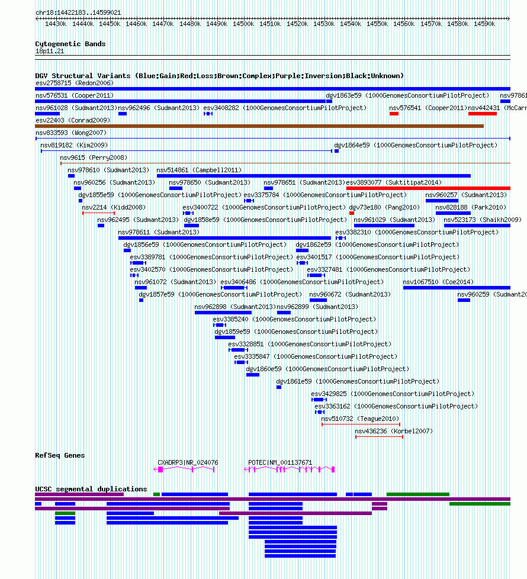Select the brown esv22403 (Conrad2009) complex bar
Image resolution: width=527 pixels, height=579 pixels.
point(259,126)
